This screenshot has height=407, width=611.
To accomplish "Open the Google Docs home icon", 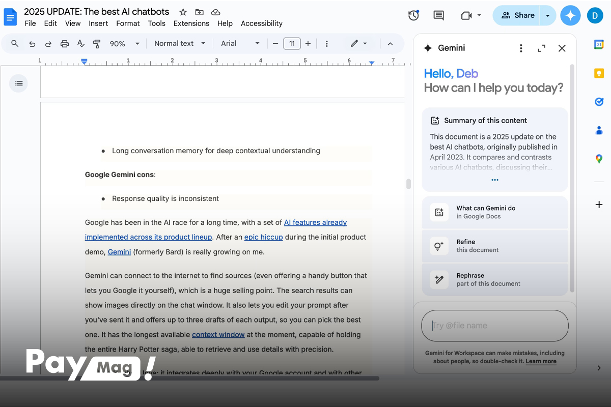I will (10, 17).
